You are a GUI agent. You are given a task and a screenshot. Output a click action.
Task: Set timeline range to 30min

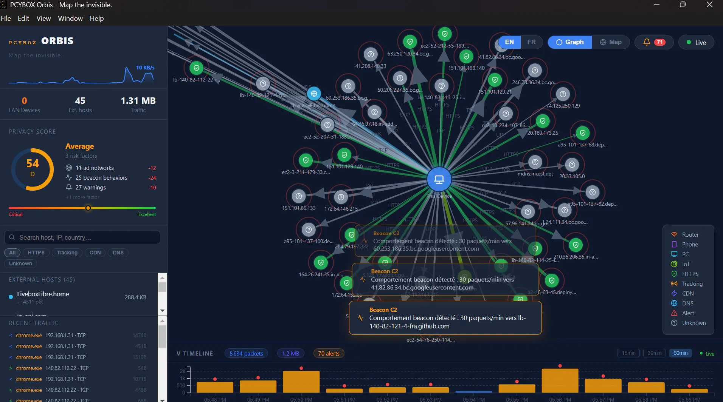click(655, 353)
